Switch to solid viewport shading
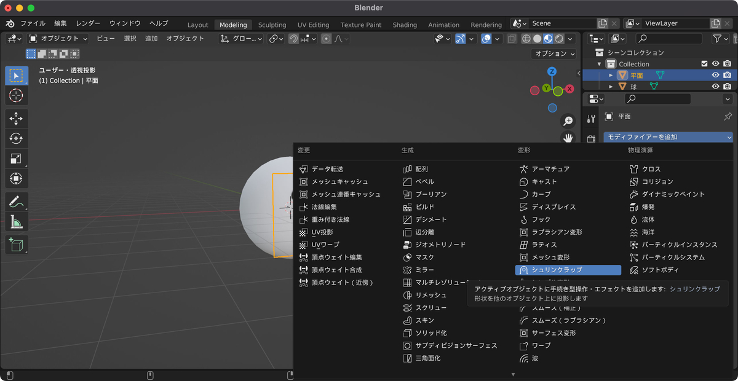This screenshot has width=738, height=381. (x=538, y=39)
